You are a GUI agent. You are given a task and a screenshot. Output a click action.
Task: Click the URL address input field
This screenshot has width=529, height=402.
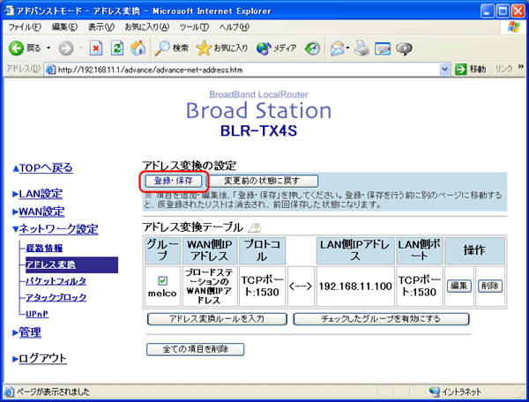(248, 70)
